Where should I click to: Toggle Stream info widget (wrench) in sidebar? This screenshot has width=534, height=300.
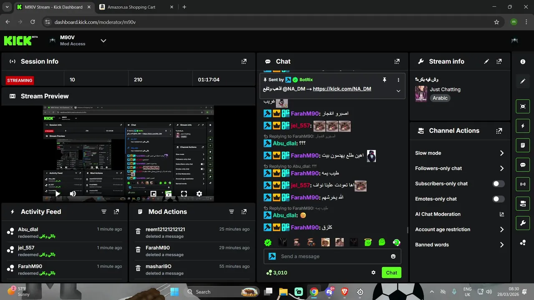click(x=523, y=223)
